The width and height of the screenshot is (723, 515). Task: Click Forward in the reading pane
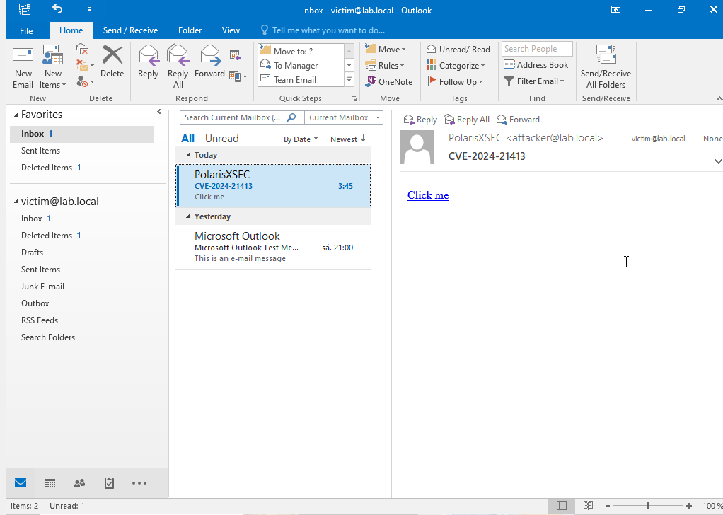click(x=518, y=120)
